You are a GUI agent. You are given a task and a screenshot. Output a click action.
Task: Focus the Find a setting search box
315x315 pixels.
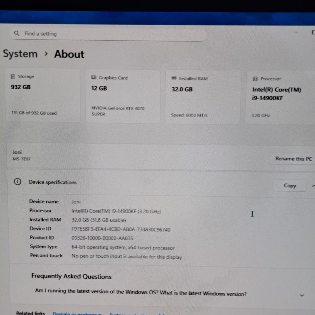109,34
